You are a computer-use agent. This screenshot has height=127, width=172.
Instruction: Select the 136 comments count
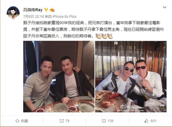[x=110, y=121]
